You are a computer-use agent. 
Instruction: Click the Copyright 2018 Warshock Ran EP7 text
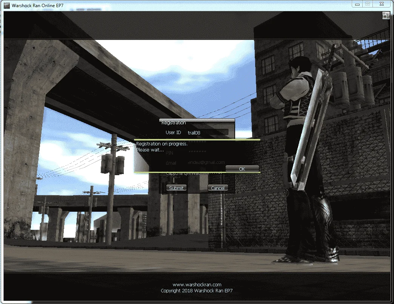coord(197,291)
